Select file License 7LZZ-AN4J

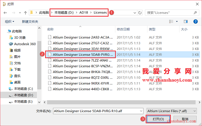(x=82, y=60)
